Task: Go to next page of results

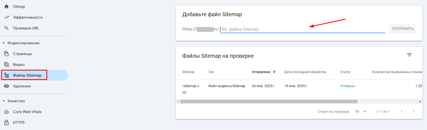Action: pos(413,111)
